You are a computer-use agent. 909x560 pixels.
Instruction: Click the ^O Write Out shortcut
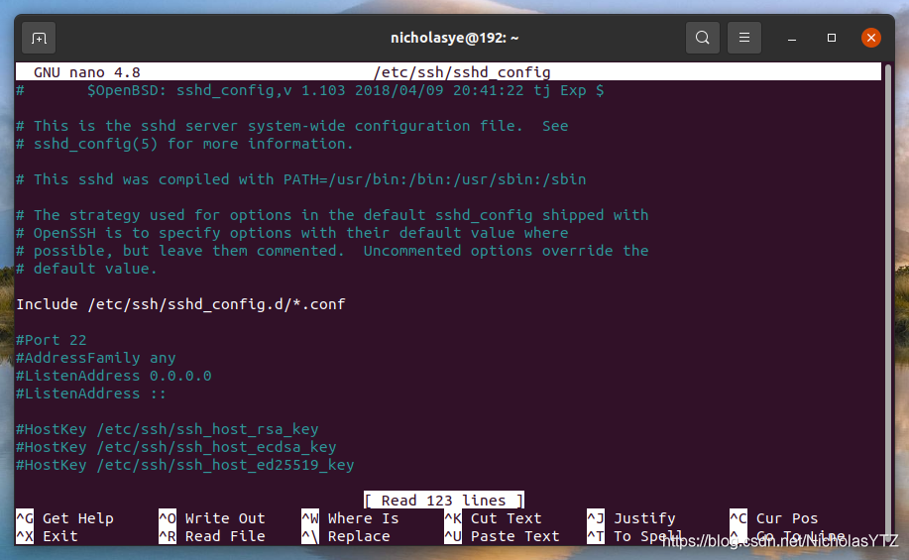211,518
